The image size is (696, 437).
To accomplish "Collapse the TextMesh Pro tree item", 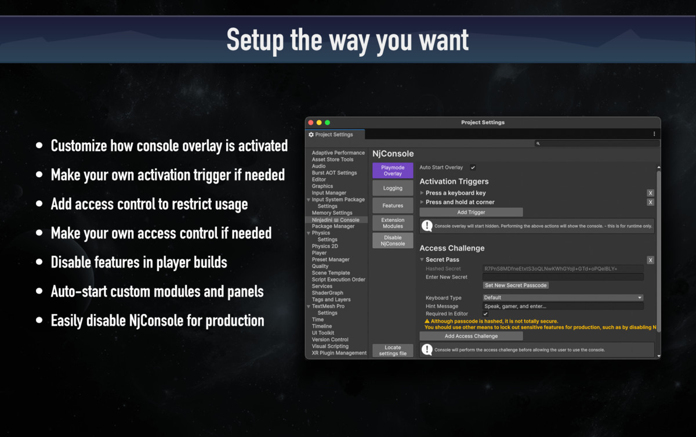I will pos(309,306).
